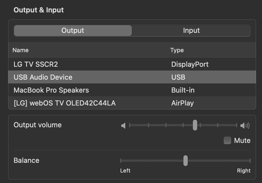The height and width of the screenshot is (183, 262).
Task: Click the AirPlay type cell
Action: [182, 103]
